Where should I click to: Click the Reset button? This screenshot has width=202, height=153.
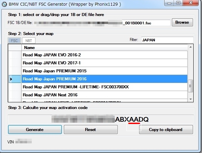pos(91,130)
